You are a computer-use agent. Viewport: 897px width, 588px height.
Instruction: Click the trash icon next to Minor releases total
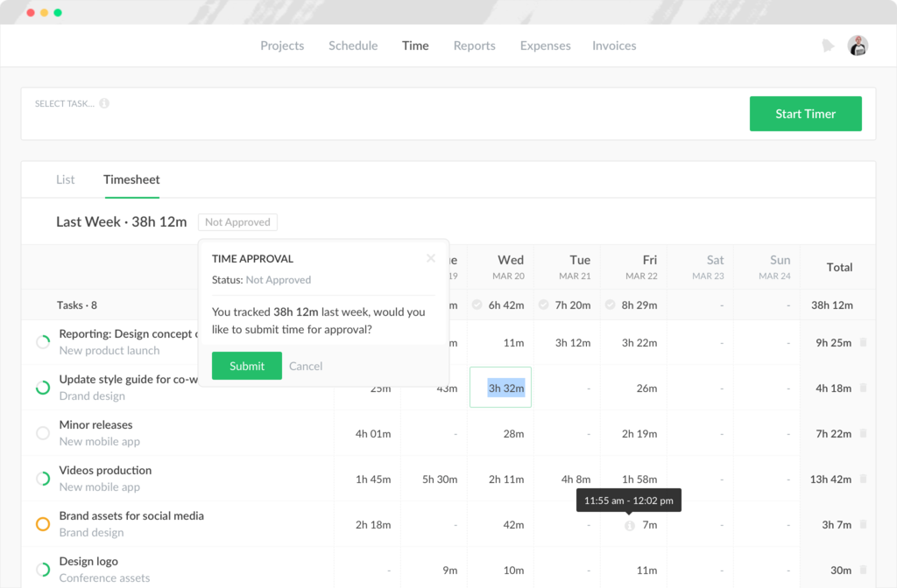pyautogui.click(x=864, y=433)
